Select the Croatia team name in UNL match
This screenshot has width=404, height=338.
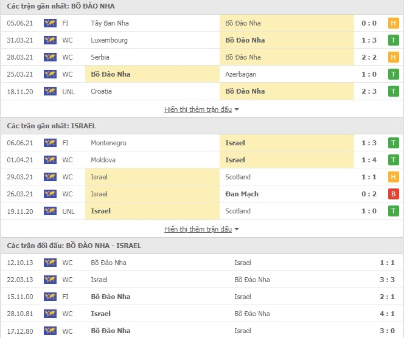tap(101, 91)
